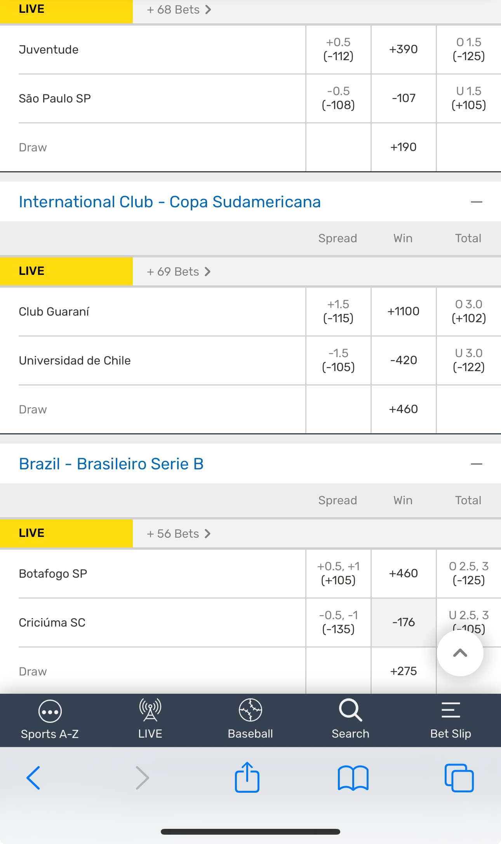Select Club Guaraní +1100 win odds
The height and width of the screenshot is (844, 501).
(404, 311)
